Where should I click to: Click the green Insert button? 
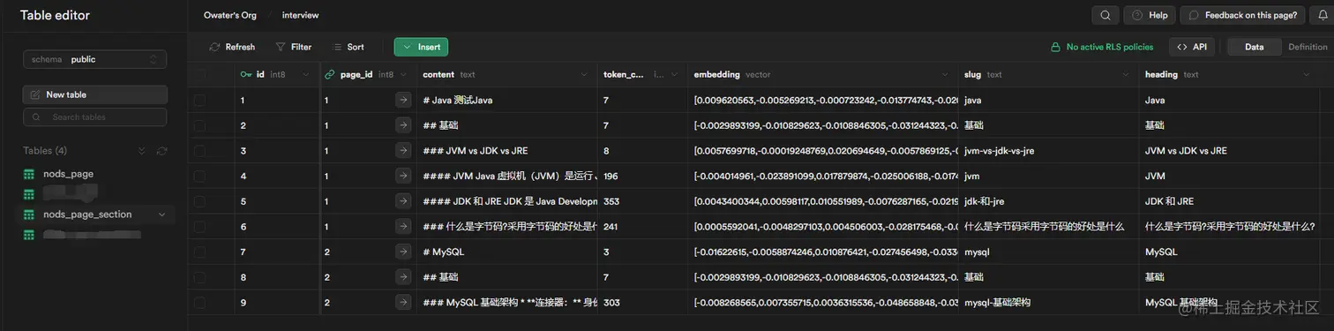(x=421, y=47)
